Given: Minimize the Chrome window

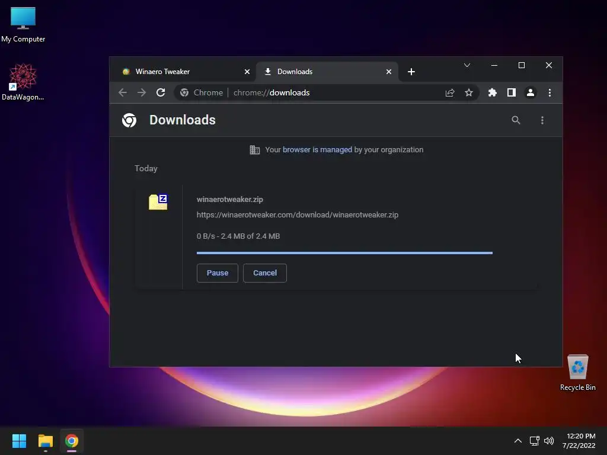Looking at the screenshot, I should pos(494,65).
